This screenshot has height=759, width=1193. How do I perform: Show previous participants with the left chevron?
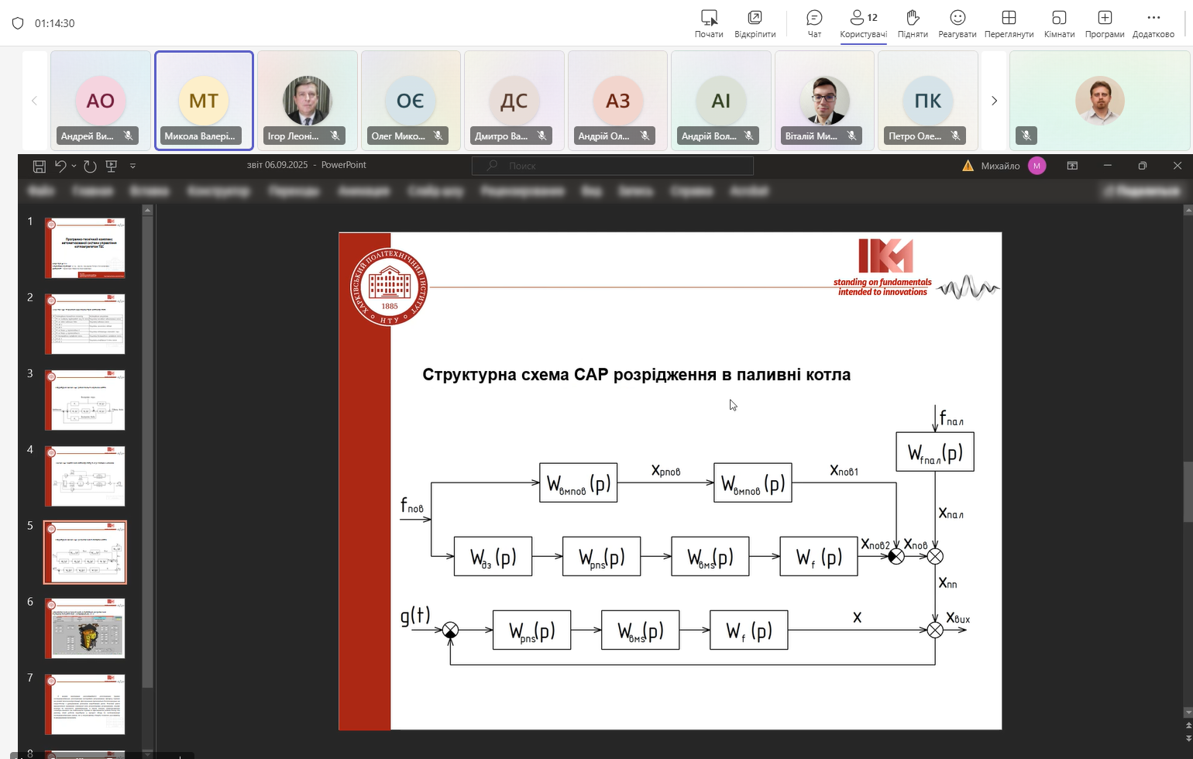(34, 101)
